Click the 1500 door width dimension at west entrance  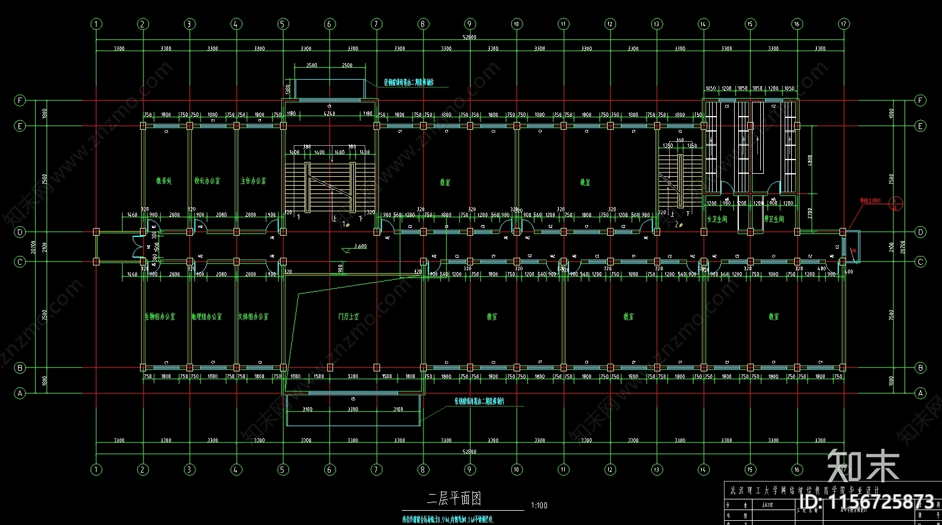[x=157, y=246]
